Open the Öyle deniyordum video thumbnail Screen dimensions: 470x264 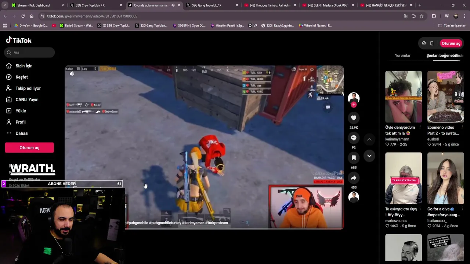click(x=404, y=96)
